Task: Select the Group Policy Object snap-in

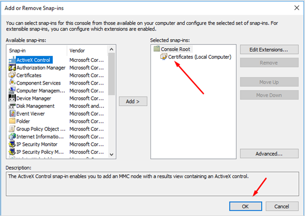Action: click(37, 129)
